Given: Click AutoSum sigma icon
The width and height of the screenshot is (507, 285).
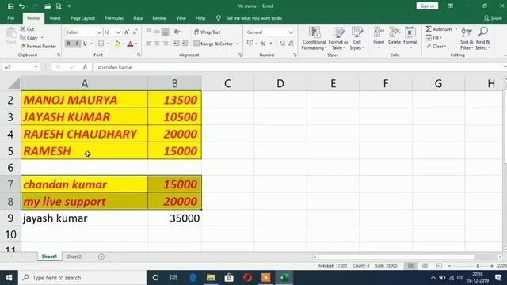Looking at the screenshot, I should (x=429, y=29).
